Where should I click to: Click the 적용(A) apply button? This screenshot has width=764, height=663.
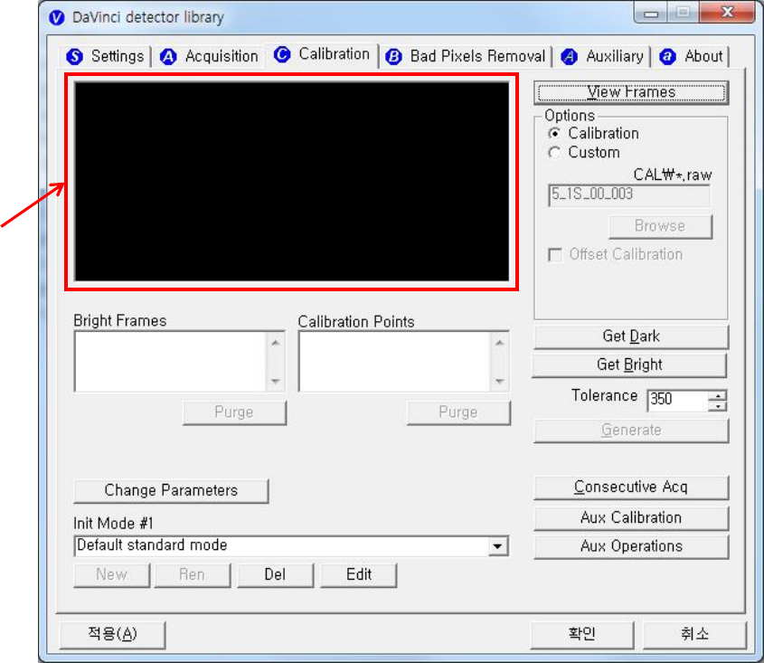click(112, 635)
